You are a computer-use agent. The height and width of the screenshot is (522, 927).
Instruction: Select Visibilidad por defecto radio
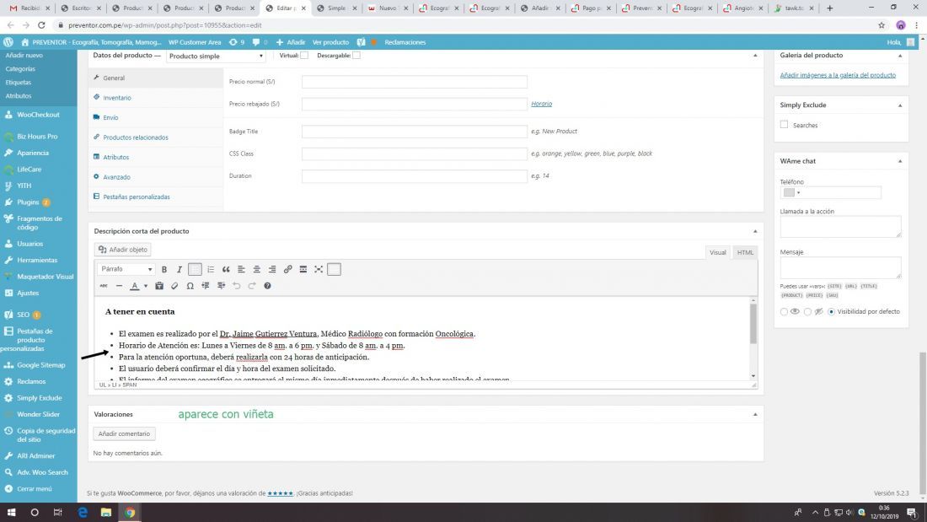831,311
